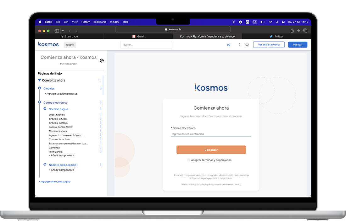Open three-dot menu for Logo_Kosmos
The height and width of the screenshot is (224, 346).
101,114
